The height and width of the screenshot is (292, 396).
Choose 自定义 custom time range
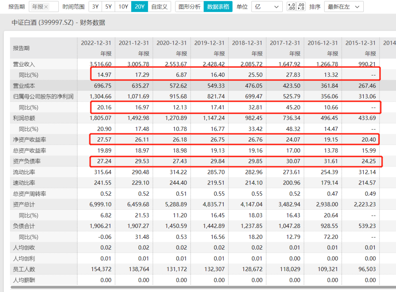pyautogui.click(x=159, y=7)
